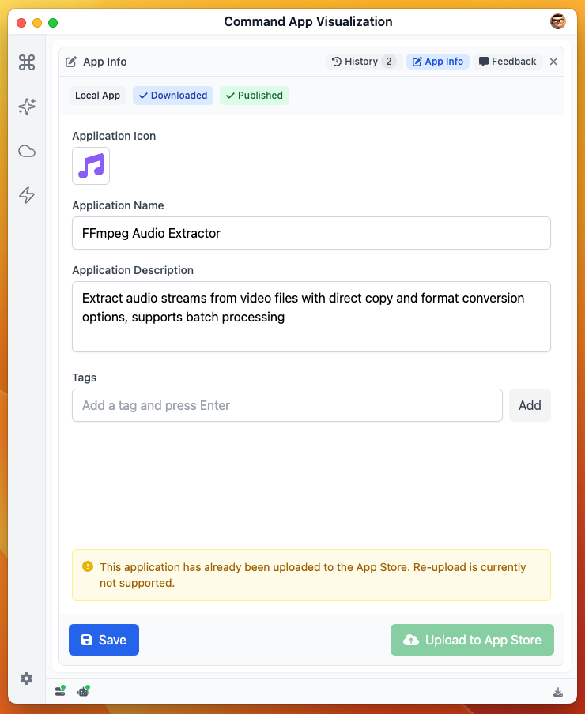Click the user avatar in title bar
Viewport: 585px width, 714px height.
(557, 21)
